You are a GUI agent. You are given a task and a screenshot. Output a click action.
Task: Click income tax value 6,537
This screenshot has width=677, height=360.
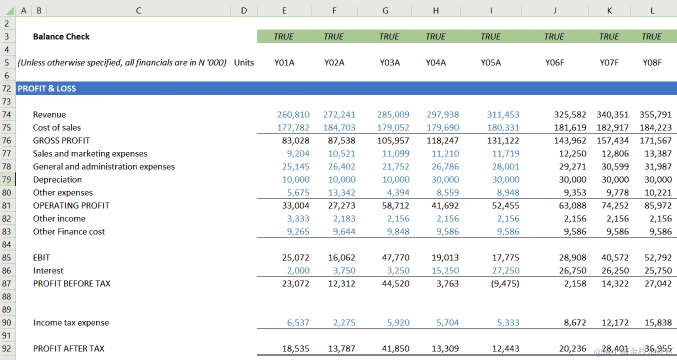tap(298, 322)
